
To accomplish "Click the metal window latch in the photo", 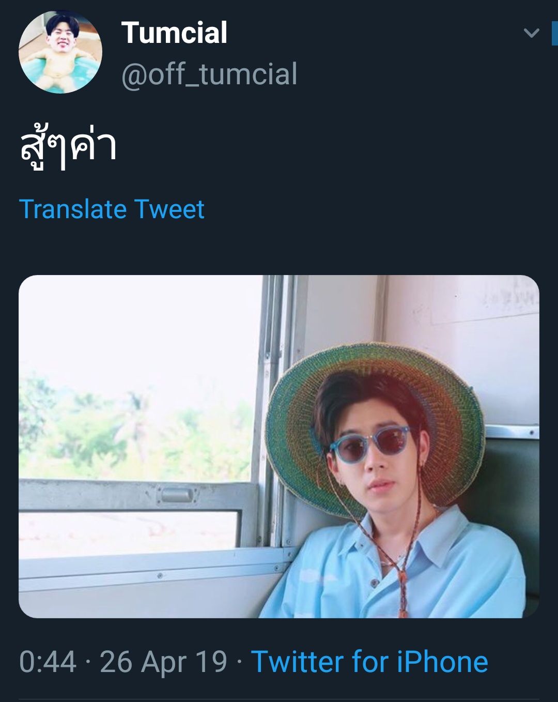I will point(176,495).
